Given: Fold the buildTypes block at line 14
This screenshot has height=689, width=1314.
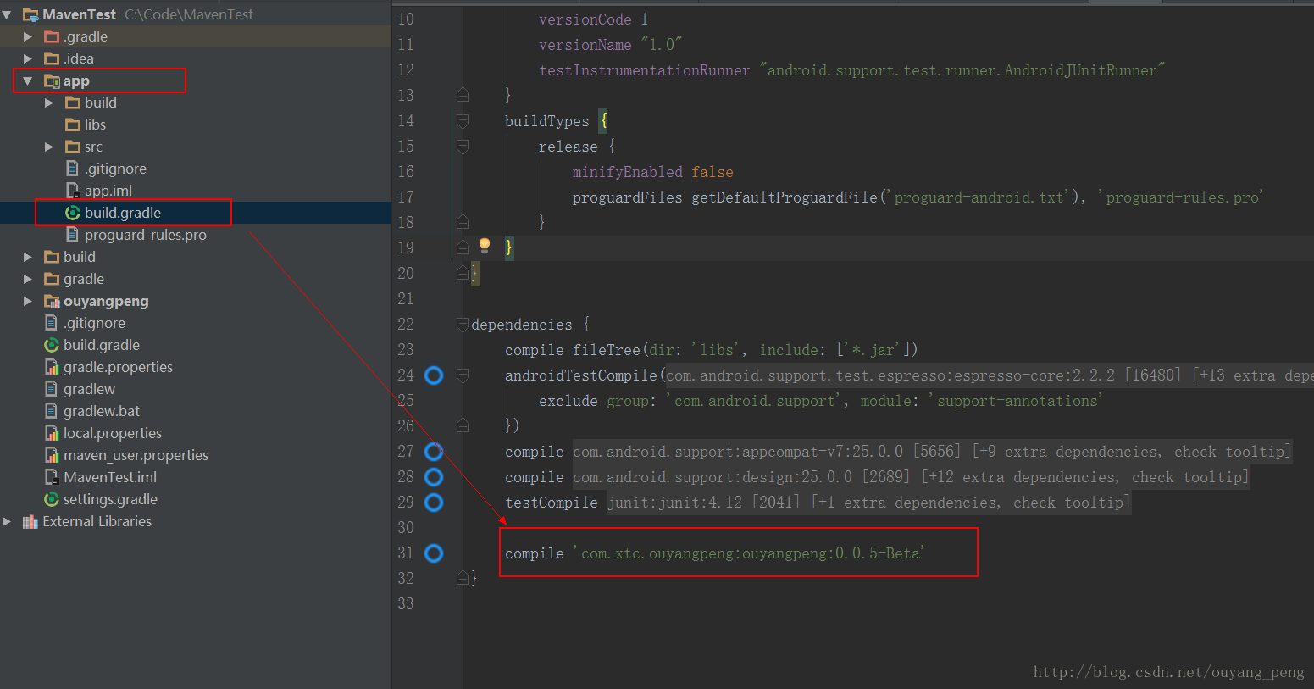Looking at the screenshot, I should click(463, 121).
